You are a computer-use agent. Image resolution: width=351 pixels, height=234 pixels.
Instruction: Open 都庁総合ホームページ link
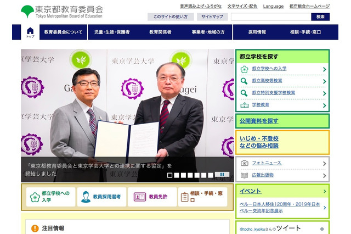coord(309,6)
